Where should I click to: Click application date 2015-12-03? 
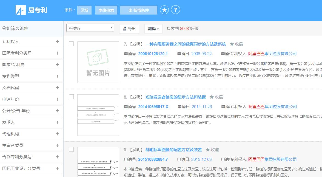(x=201, y=159)
